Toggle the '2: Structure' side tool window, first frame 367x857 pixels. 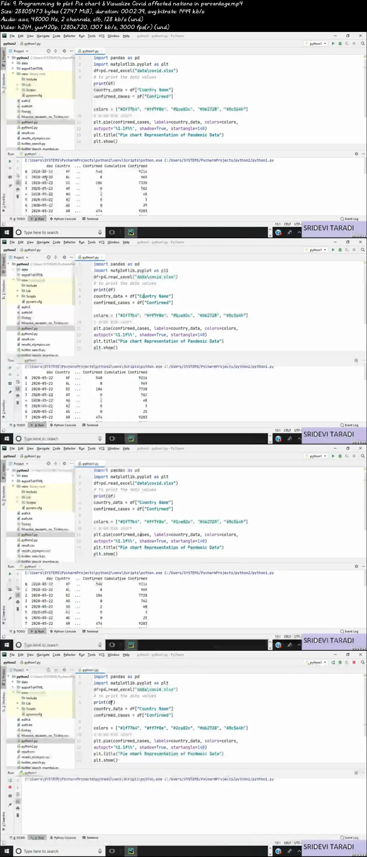(4, 83)
